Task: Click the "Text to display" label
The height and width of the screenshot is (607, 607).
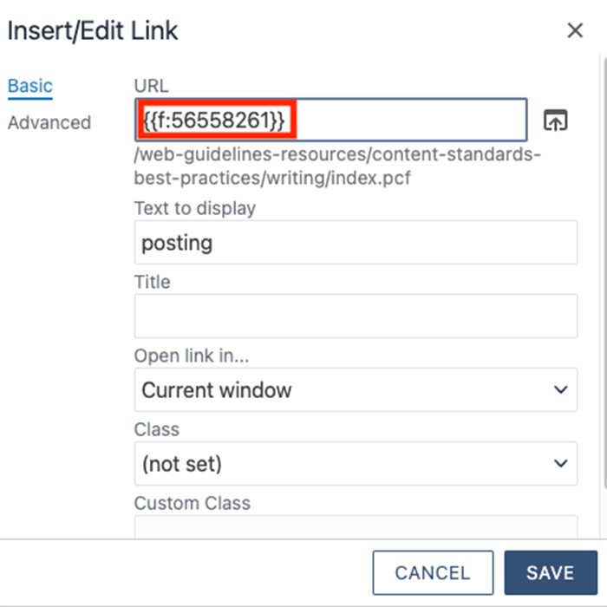Action: (x=195, y=208)
